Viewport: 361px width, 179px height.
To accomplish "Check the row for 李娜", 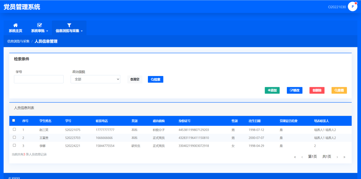I will point(14,145).
